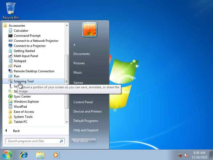Open the Music menu item
213x160 pixels.
[78, 72]
